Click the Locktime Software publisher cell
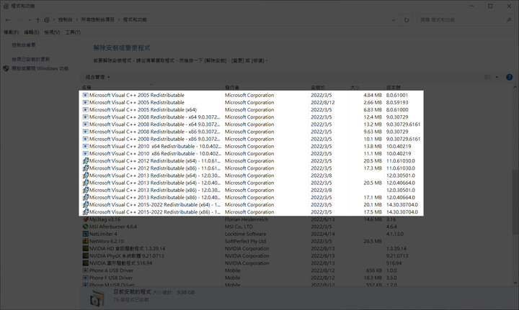This screenshot has height=310, width=519. point(245,234)
